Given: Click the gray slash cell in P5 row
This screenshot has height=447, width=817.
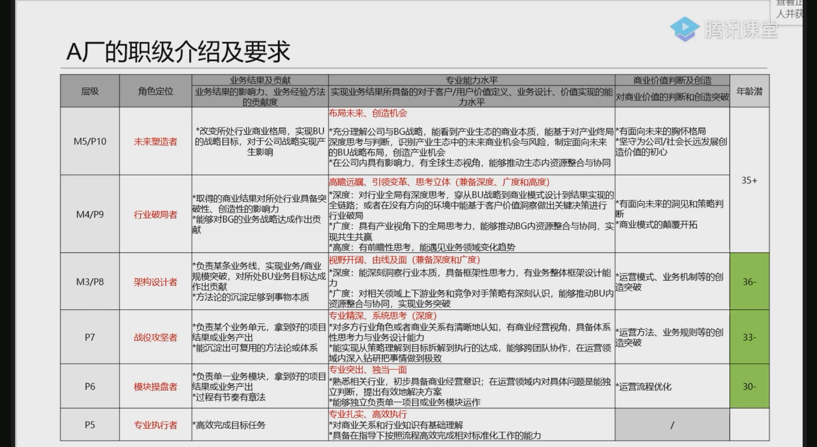Looking at the screenshot, I should click(x=672, y=425).
